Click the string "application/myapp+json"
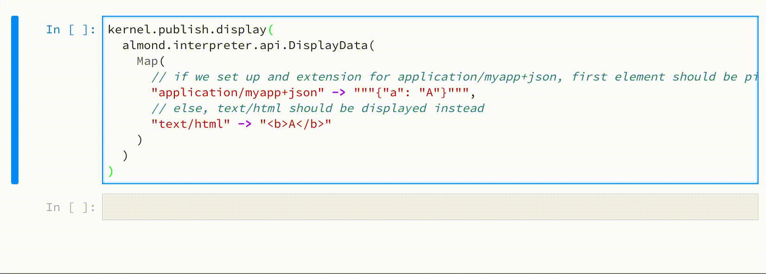The height and width of the screenshot is (274, 766). (237, 93)
